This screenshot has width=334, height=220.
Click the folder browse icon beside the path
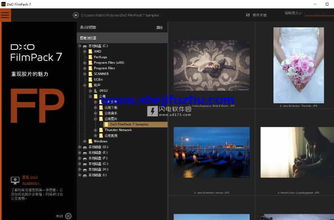[x=76, y=15]
